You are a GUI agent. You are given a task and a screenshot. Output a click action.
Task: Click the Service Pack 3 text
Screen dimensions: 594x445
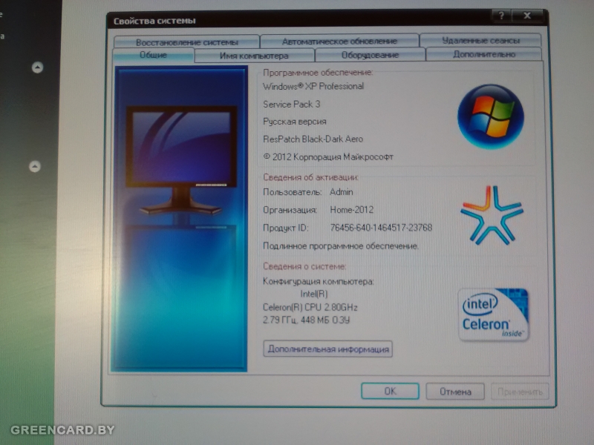(291, 104)
